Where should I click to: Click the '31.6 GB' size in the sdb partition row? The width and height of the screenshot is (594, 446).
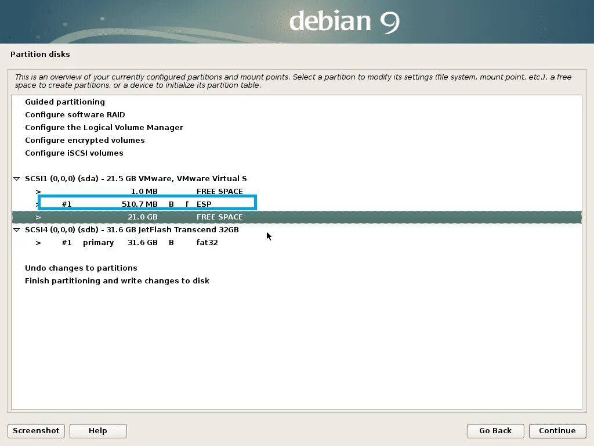[x=143, y=243]
